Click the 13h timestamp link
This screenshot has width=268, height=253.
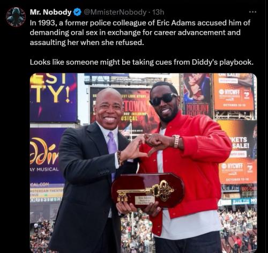[x=158, y=12]
